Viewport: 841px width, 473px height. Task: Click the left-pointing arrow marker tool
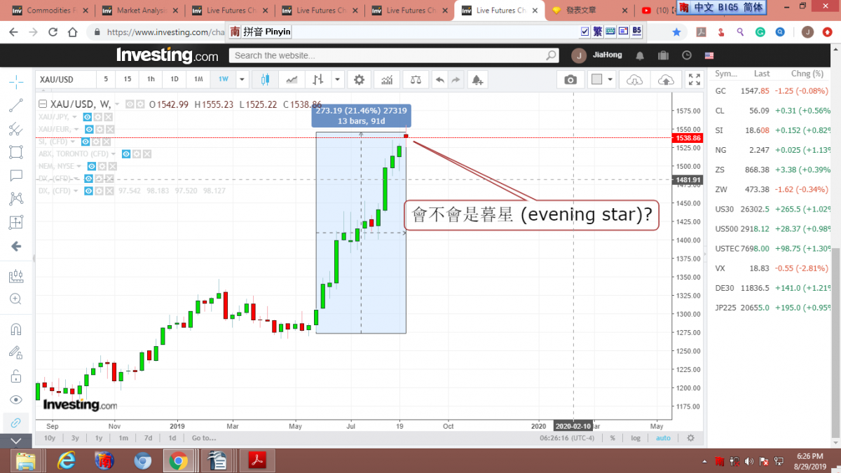click(16, 247)
